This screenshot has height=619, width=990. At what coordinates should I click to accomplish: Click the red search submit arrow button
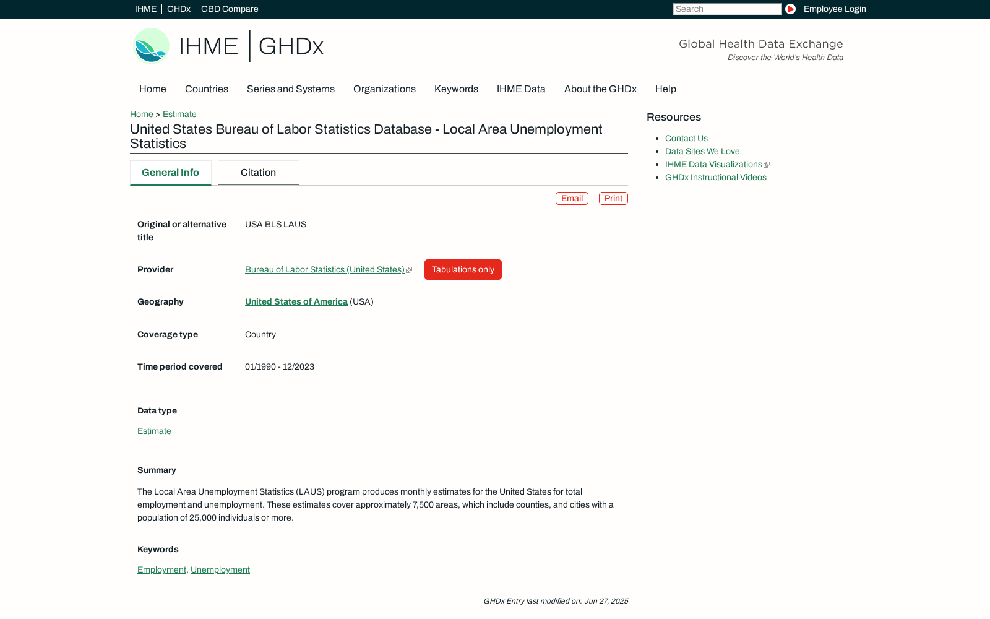point(790,9)
